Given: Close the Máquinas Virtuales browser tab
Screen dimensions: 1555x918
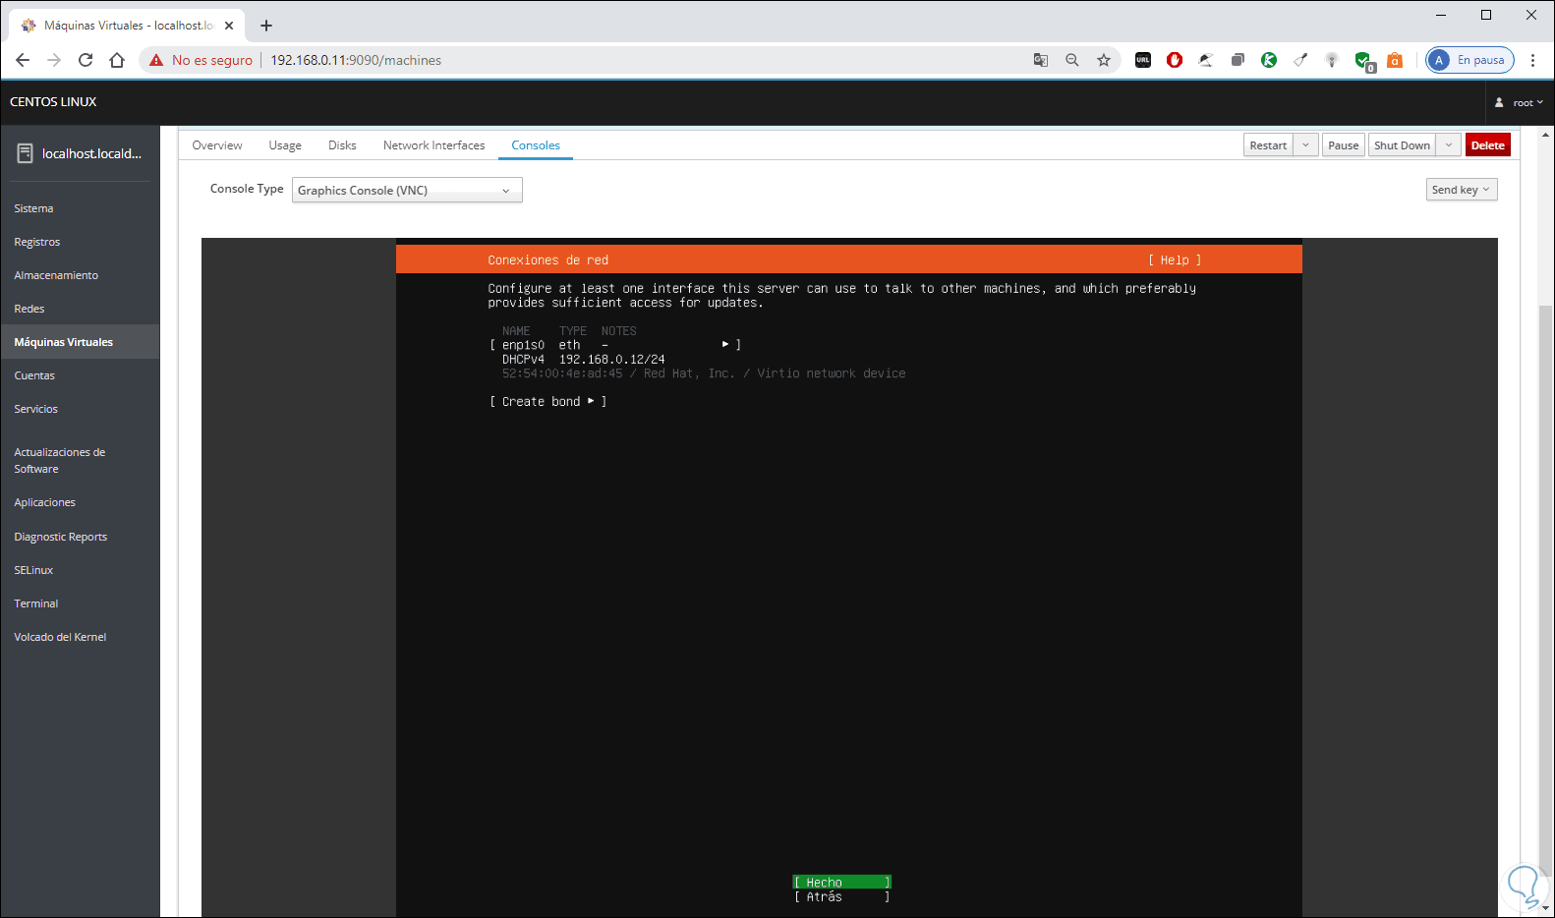Looking at the screenshot, I should click(229, 26).
